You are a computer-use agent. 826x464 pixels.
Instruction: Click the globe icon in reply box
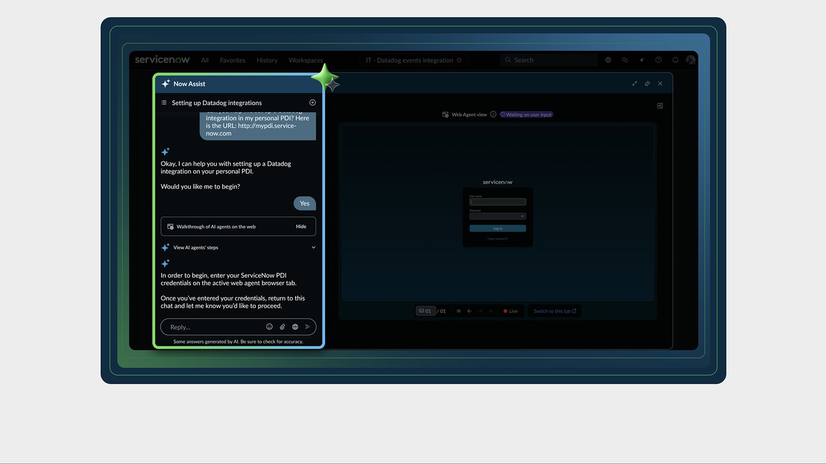[x=295, y=327]
